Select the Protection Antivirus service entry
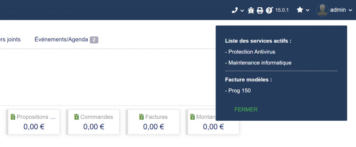This screenshot has width=356, height=147. (250, 52)
